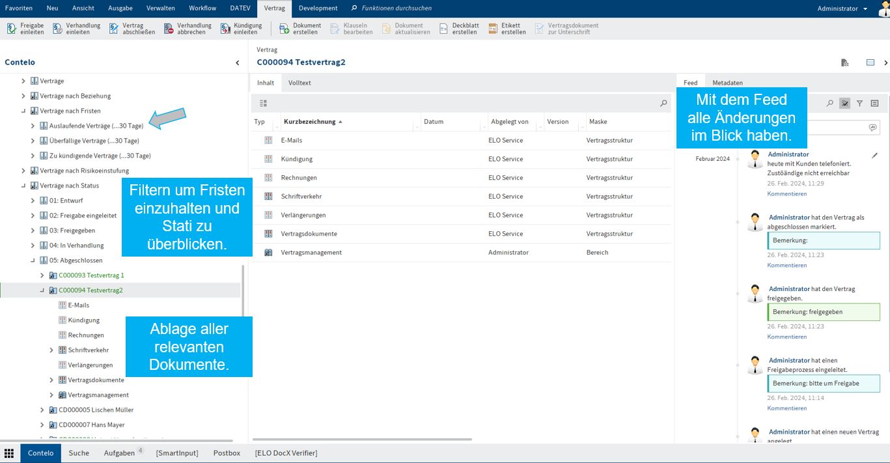This screenshot has height=463, width=890.
Task: Switch to the Metadaten tab
Action: (x=727, y=83)
